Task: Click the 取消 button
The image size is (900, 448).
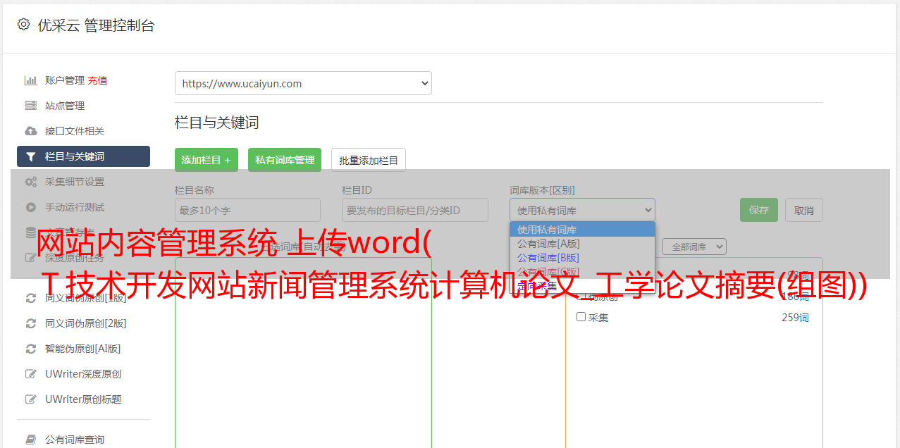Action: click(804, 210)
